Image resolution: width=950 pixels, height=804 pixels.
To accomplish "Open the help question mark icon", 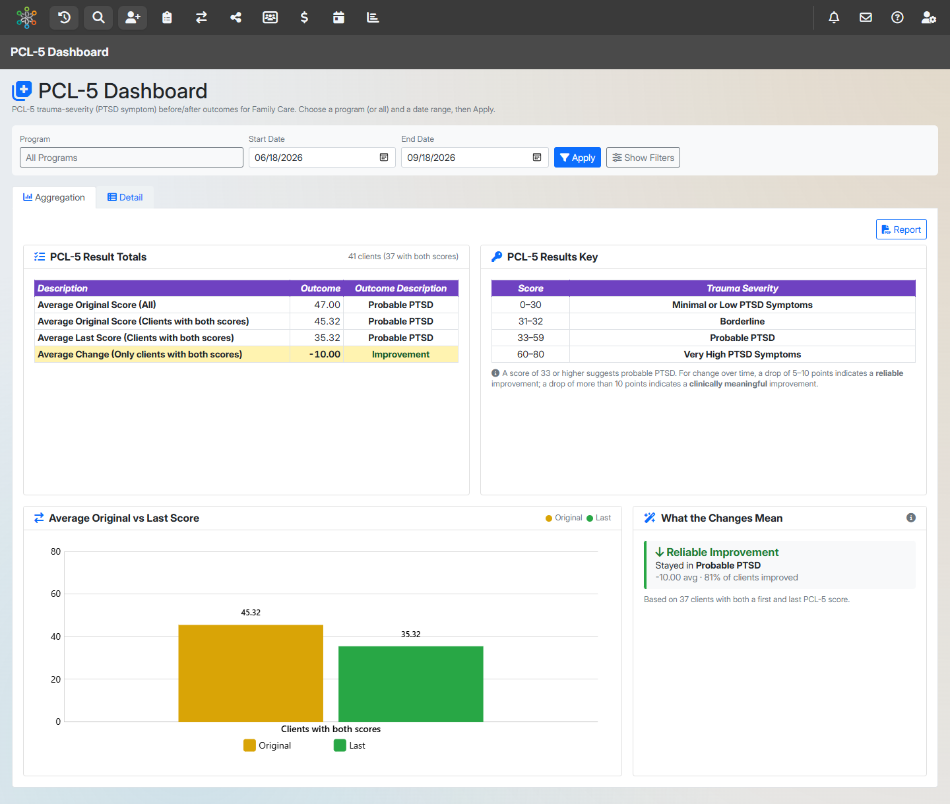I will 897,17.
